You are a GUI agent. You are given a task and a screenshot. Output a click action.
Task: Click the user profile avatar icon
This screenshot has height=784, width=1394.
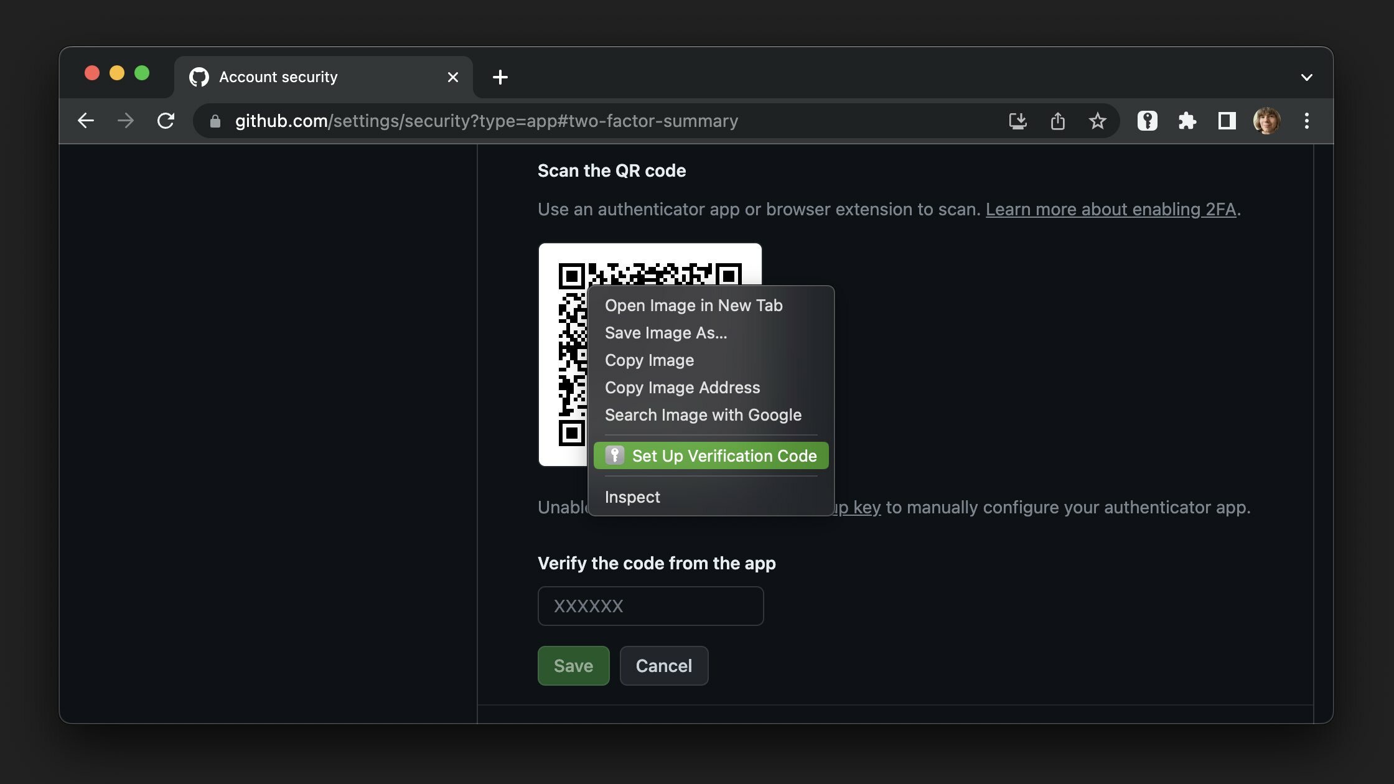pyautogui.click(x=1266, y=121)
